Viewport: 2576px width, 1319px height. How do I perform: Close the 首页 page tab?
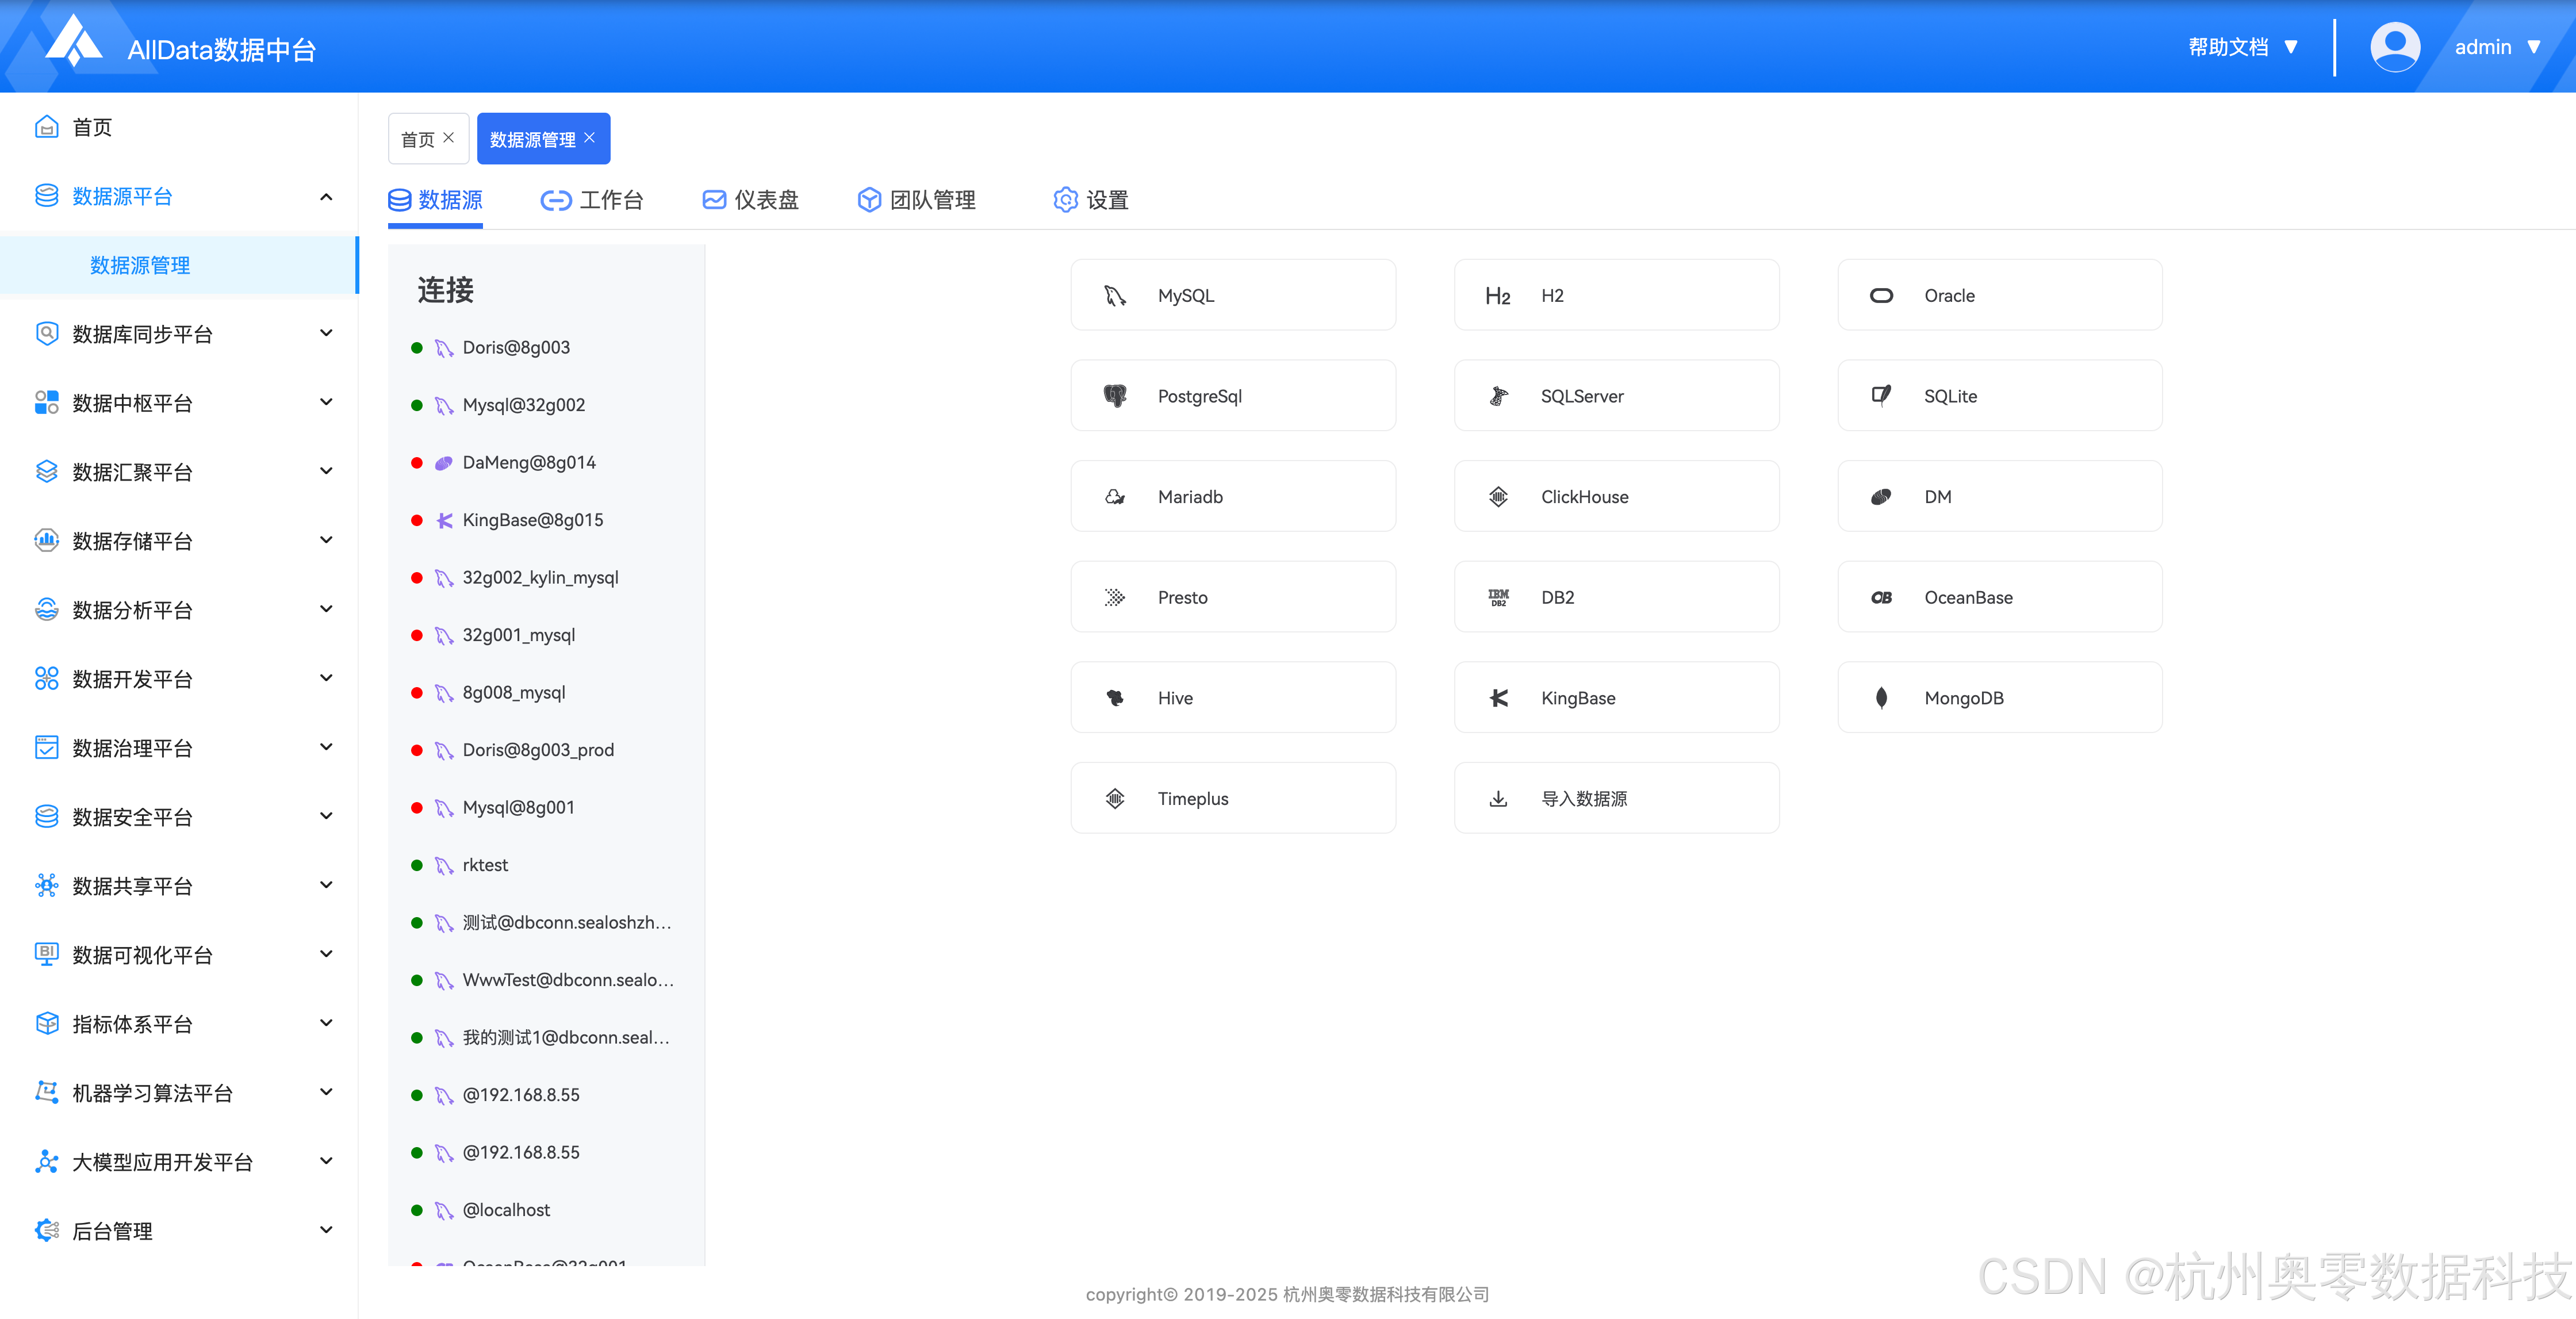(x=449, y=138)
